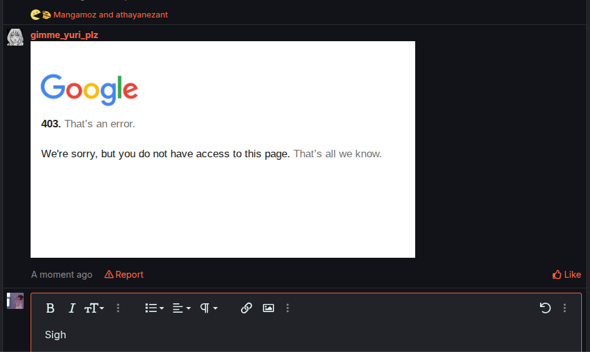Open the Google 403 error image
This screenshot has height=352, width=590.
222,149
